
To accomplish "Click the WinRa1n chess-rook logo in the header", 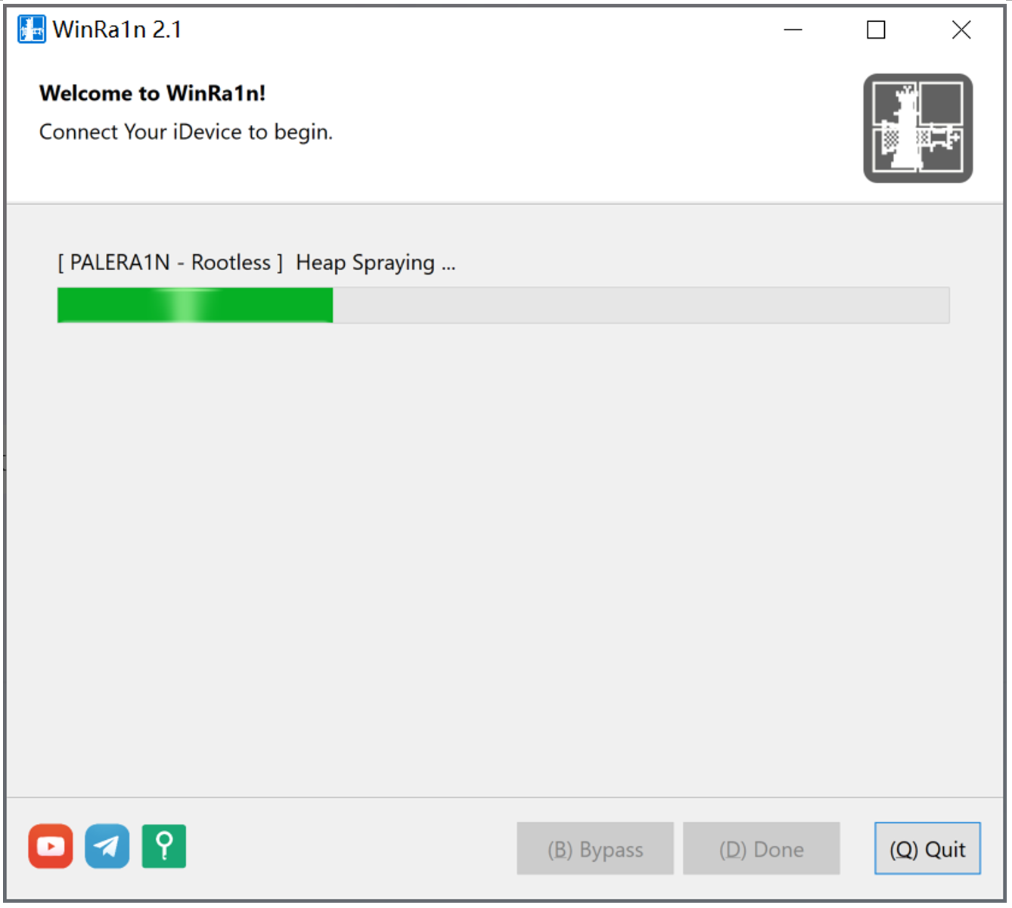I will pyautogui.click(x=918, y=128).
